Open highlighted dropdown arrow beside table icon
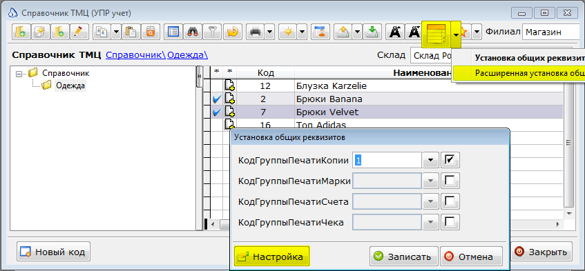 pyautogui.click(x=456, y=34)
